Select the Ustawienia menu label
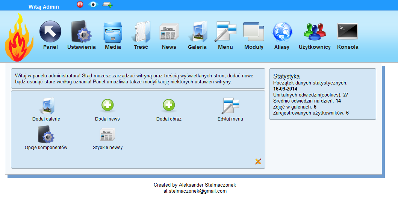Image resolution: width=398 pixels, height=199 pixels. click(x=81, y=47)
